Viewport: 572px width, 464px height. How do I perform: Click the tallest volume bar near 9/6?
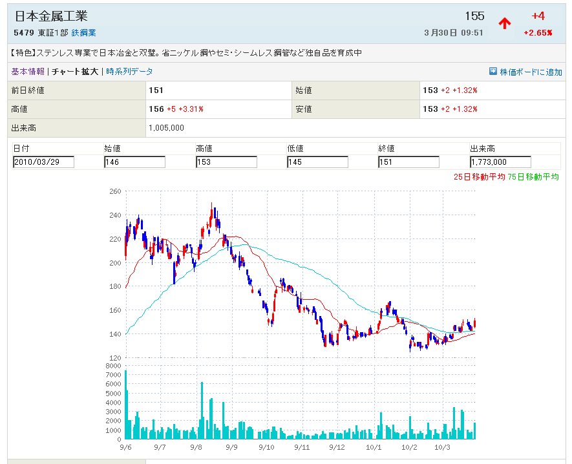pyautogui.click(x=126, y=404)
